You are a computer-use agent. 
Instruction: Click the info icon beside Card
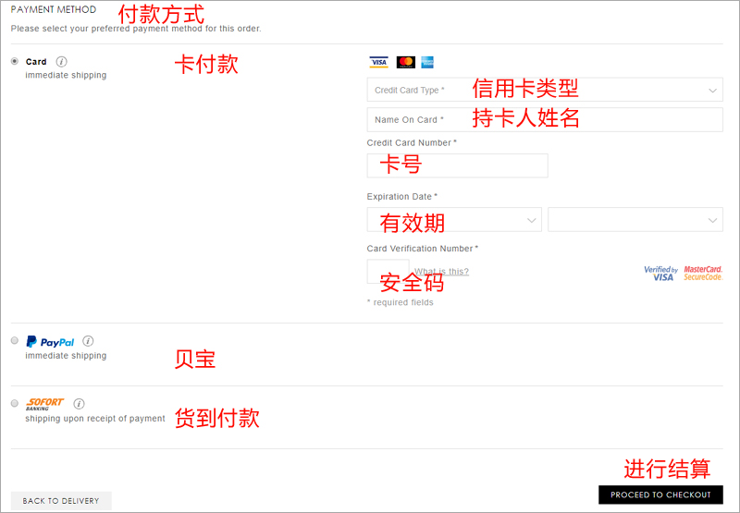(x=62, y=62)
